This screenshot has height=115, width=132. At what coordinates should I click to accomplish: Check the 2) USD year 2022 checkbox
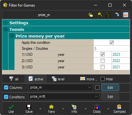[102, 60]
